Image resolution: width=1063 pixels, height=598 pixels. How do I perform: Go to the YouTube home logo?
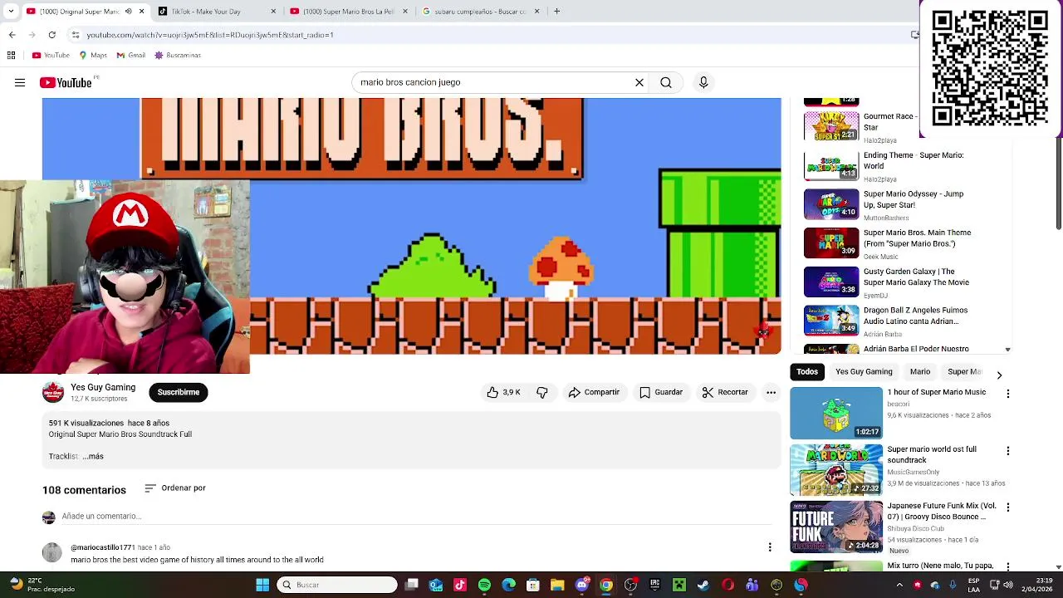(66, 82)
